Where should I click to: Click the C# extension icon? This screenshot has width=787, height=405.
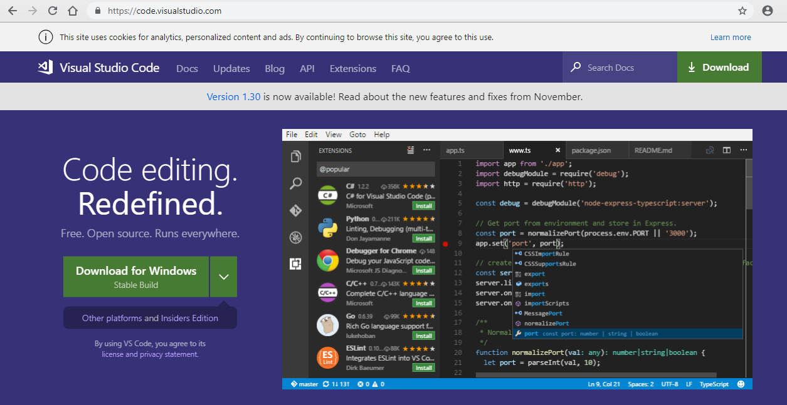327,195
